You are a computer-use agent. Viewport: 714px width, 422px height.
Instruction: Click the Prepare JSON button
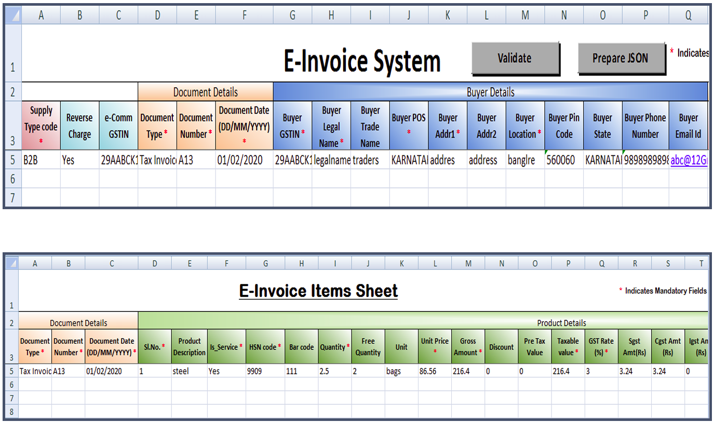coord(621,58)
